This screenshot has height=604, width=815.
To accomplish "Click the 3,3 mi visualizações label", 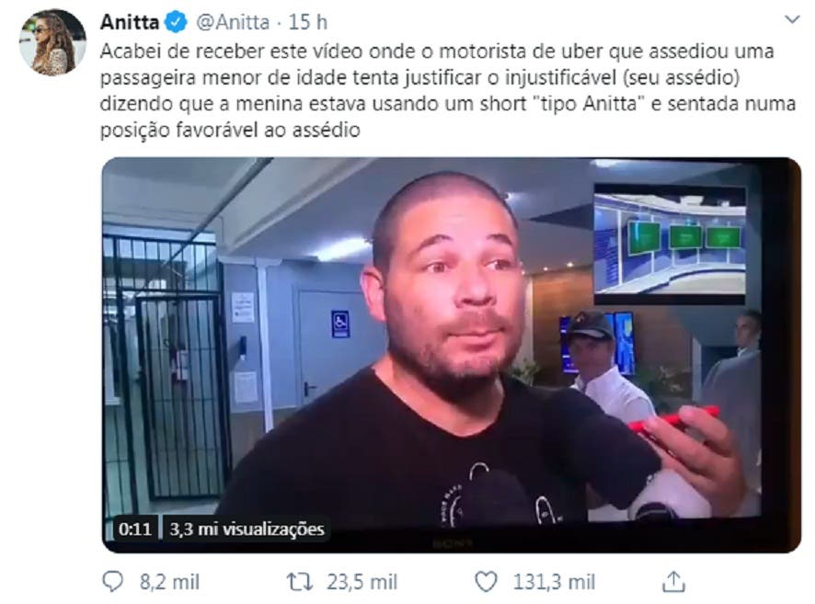I will pyautogui.click(x=247, y=530).
